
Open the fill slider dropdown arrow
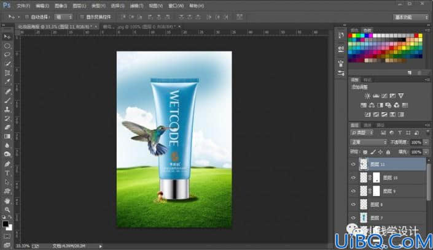[x=426, y=152]
